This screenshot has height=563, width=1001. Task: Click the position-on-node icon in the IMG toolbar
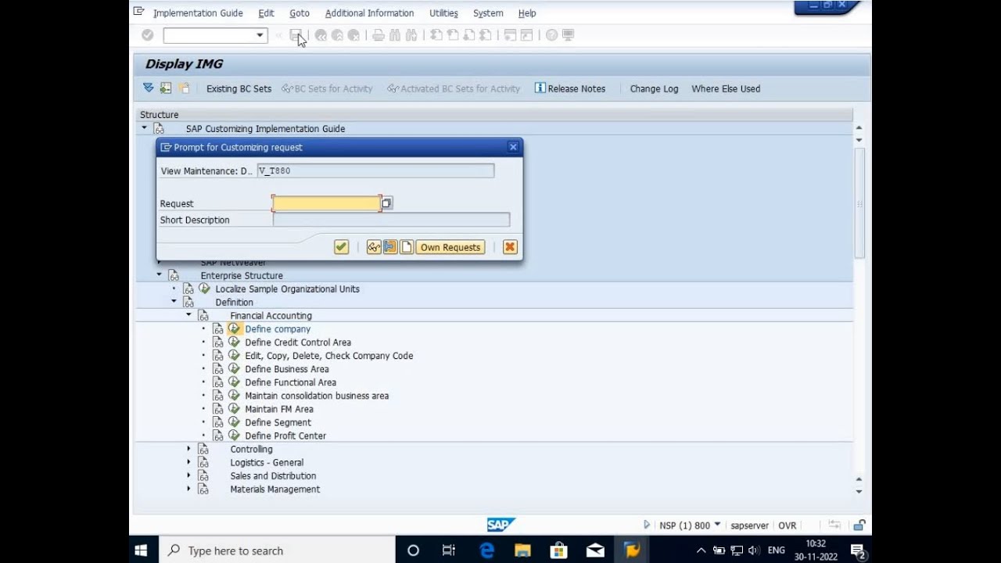(166, 88)
